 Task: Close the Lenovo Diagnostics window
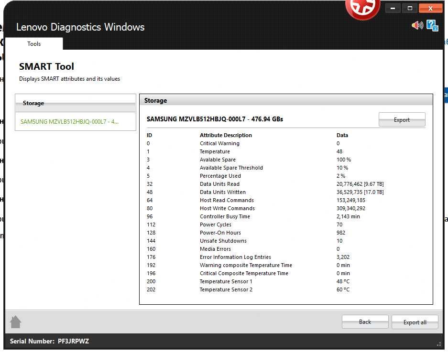click(x=430, y=8)
